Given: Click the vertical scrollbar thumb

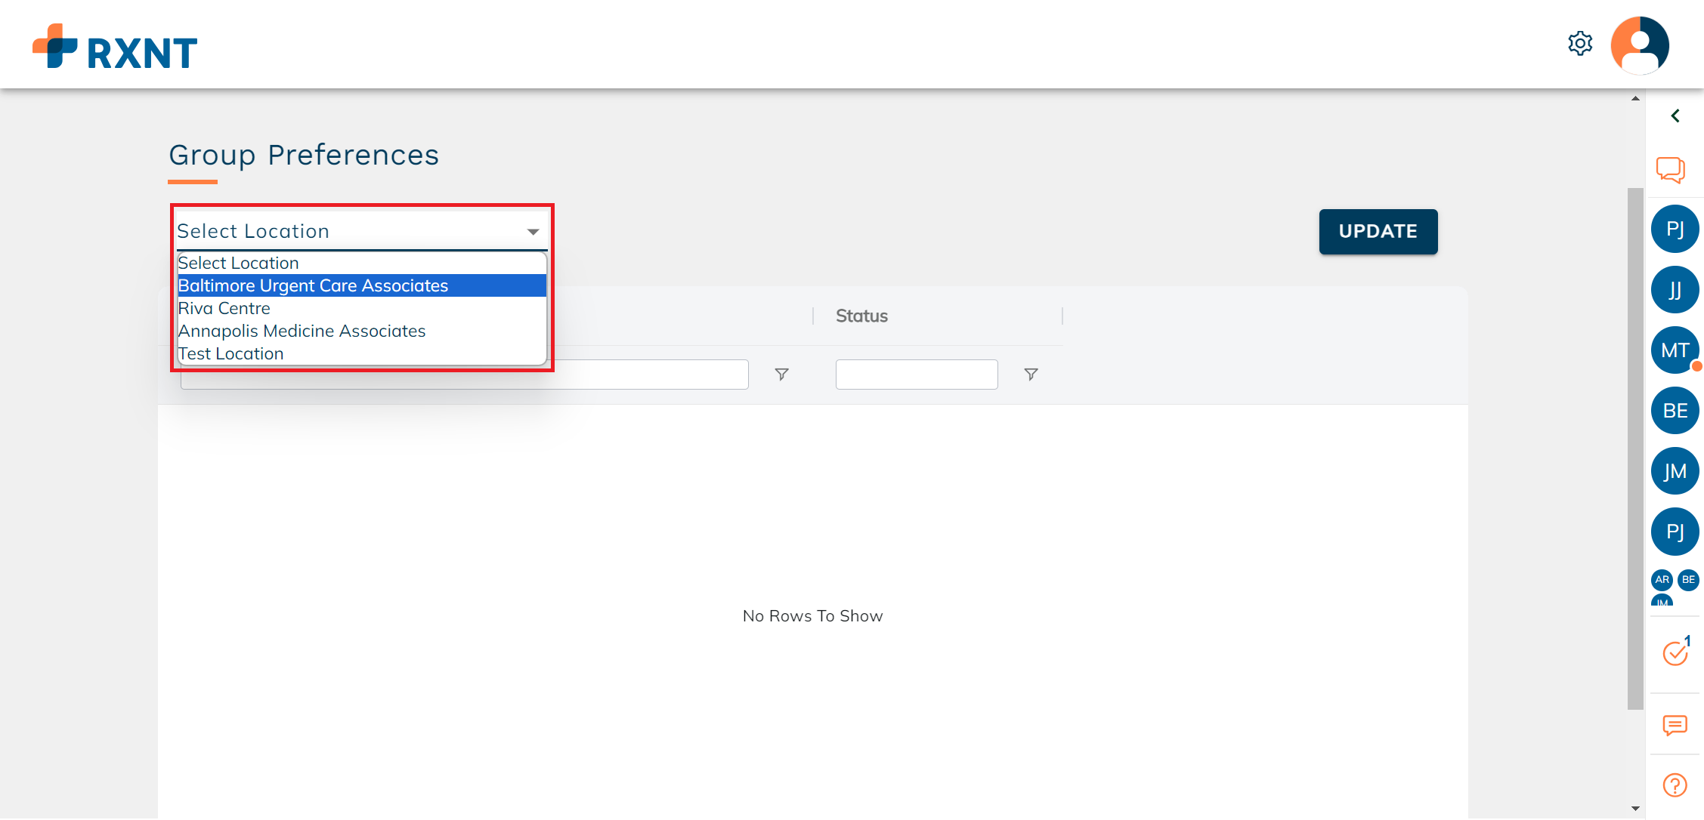Looking at the screenshot, I should [x=1635, y=449].
